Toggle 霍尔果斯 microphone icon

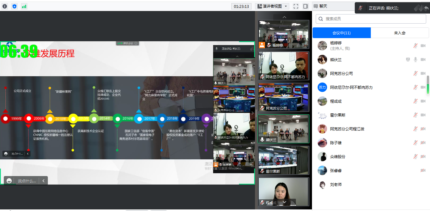[416, 115]
